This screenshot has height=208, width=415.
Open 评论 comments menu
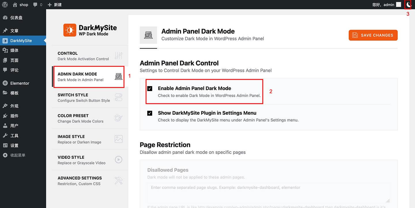[x=23, y=70]
